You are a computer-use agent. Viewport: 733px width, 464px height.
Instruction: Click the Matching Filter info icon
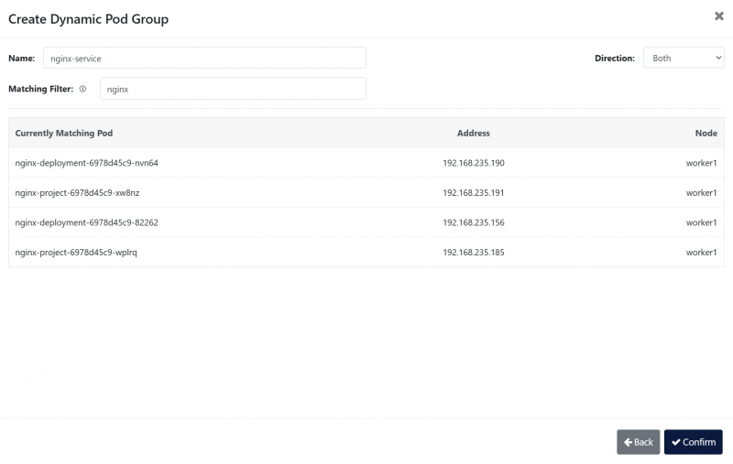(82, 89)
